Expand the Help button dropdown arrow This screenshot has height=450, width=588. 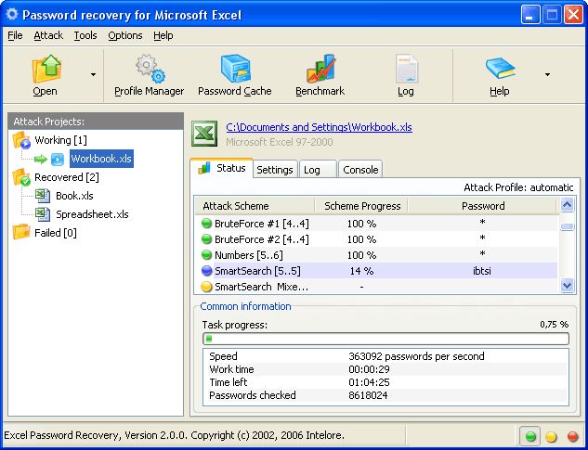click(546, 74)
